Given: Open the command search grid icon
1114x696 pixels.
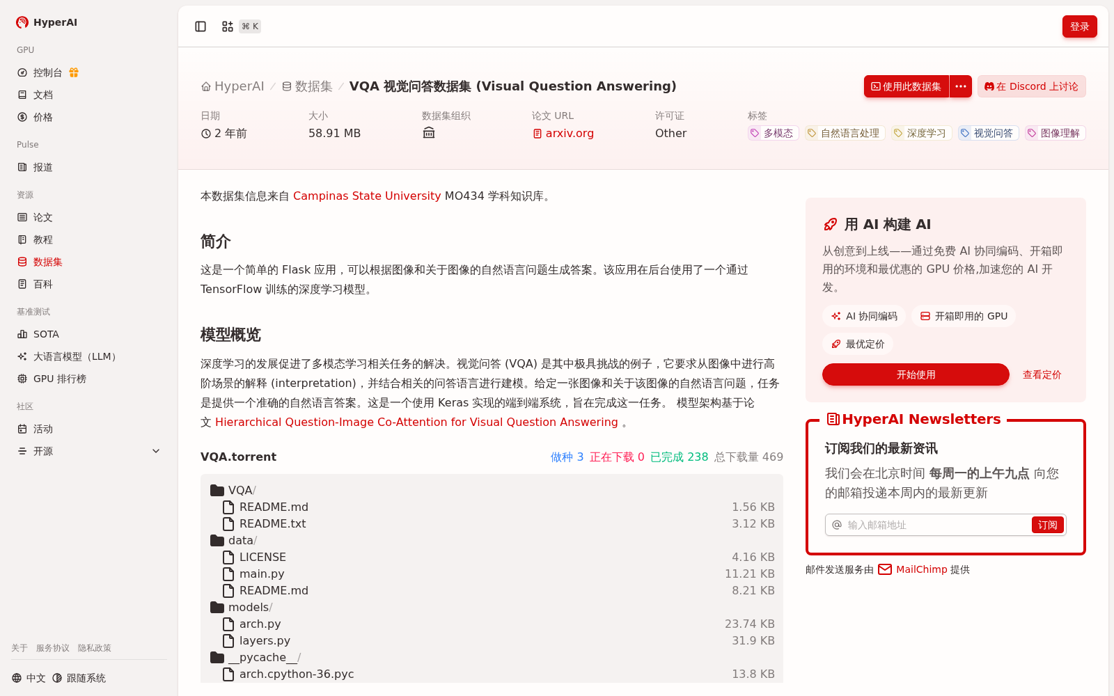Looking at the screenshot, I should coord(228,26).
